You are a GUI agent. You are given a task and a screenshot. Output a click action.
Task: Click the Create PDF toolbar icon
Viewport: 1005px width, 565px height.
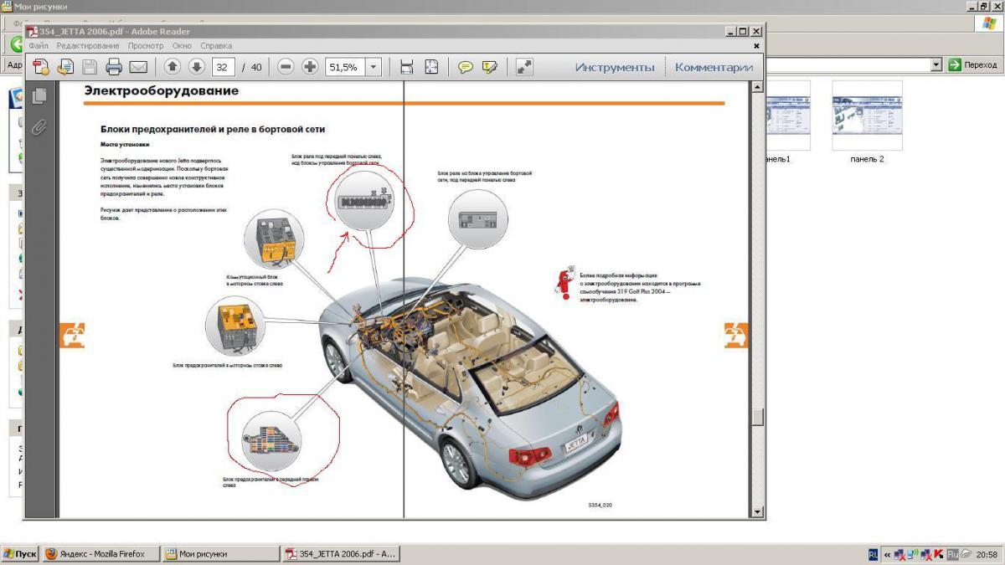[41, 67]
